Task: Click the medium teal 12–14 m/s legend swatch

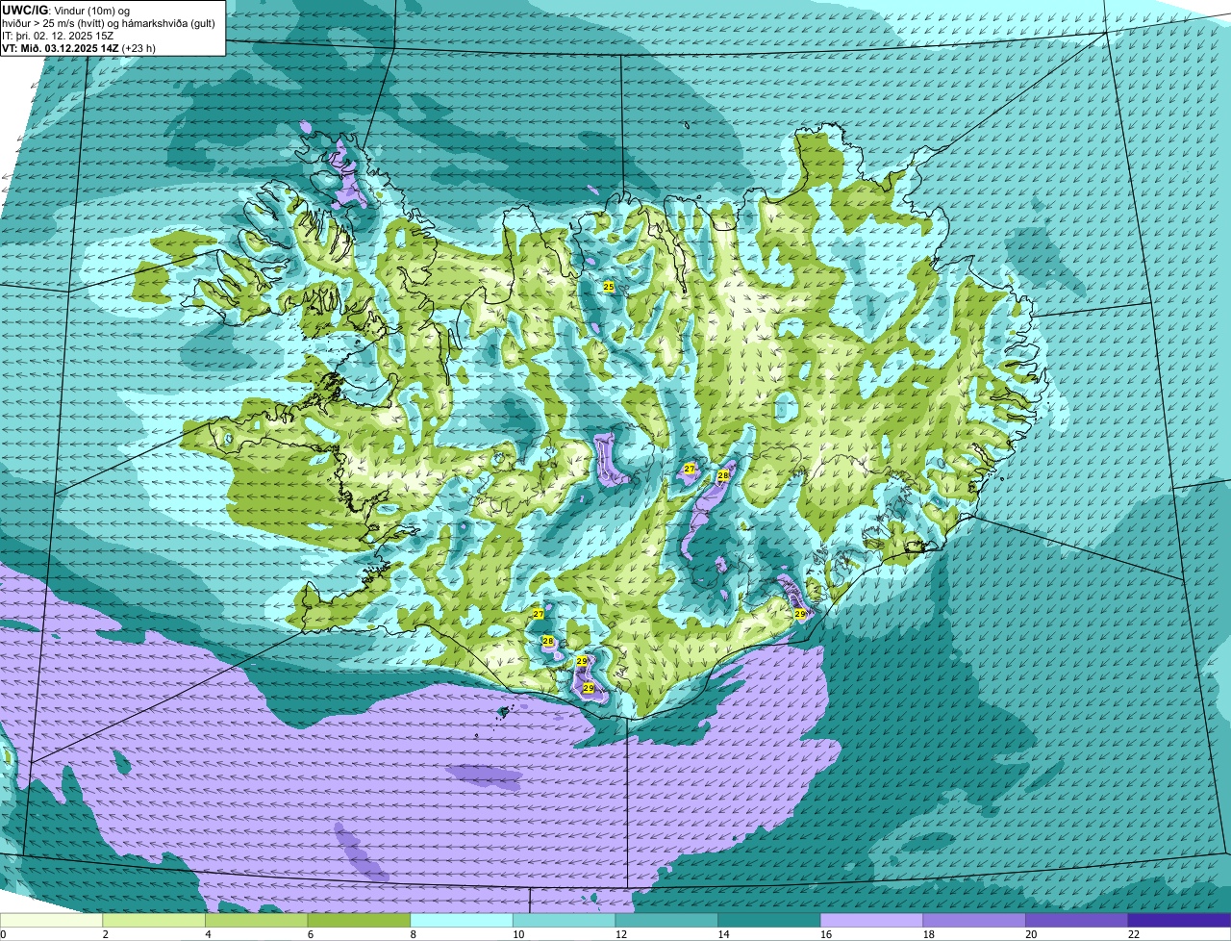Action: tap(666, 920)
